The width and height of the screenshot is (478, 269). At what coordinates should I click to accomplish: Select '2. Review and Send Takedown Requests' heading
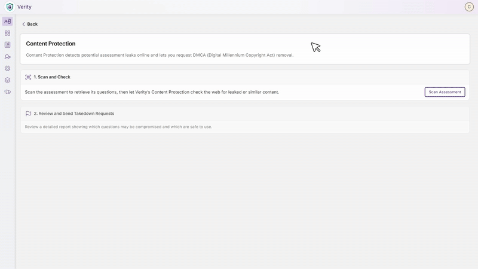click(73, 114)
